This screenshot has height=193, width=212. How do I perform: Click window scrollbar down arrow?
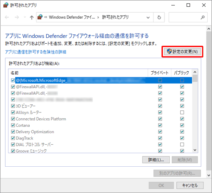point(209,175)
